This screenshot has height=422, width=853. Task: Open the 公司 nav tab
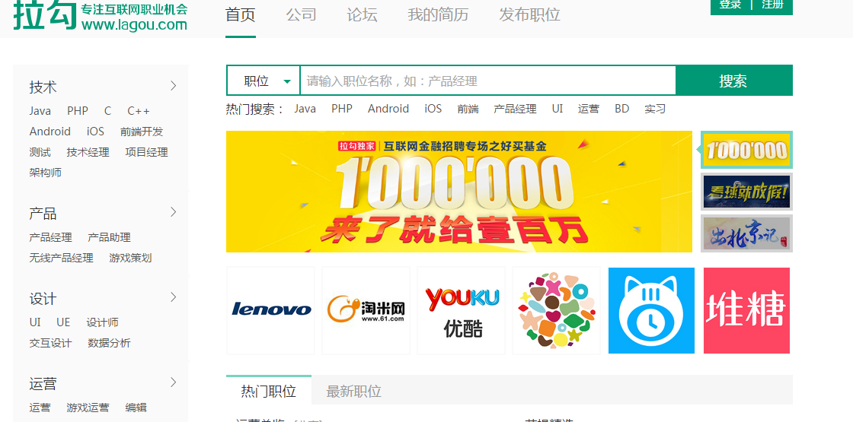pos(302,14)
